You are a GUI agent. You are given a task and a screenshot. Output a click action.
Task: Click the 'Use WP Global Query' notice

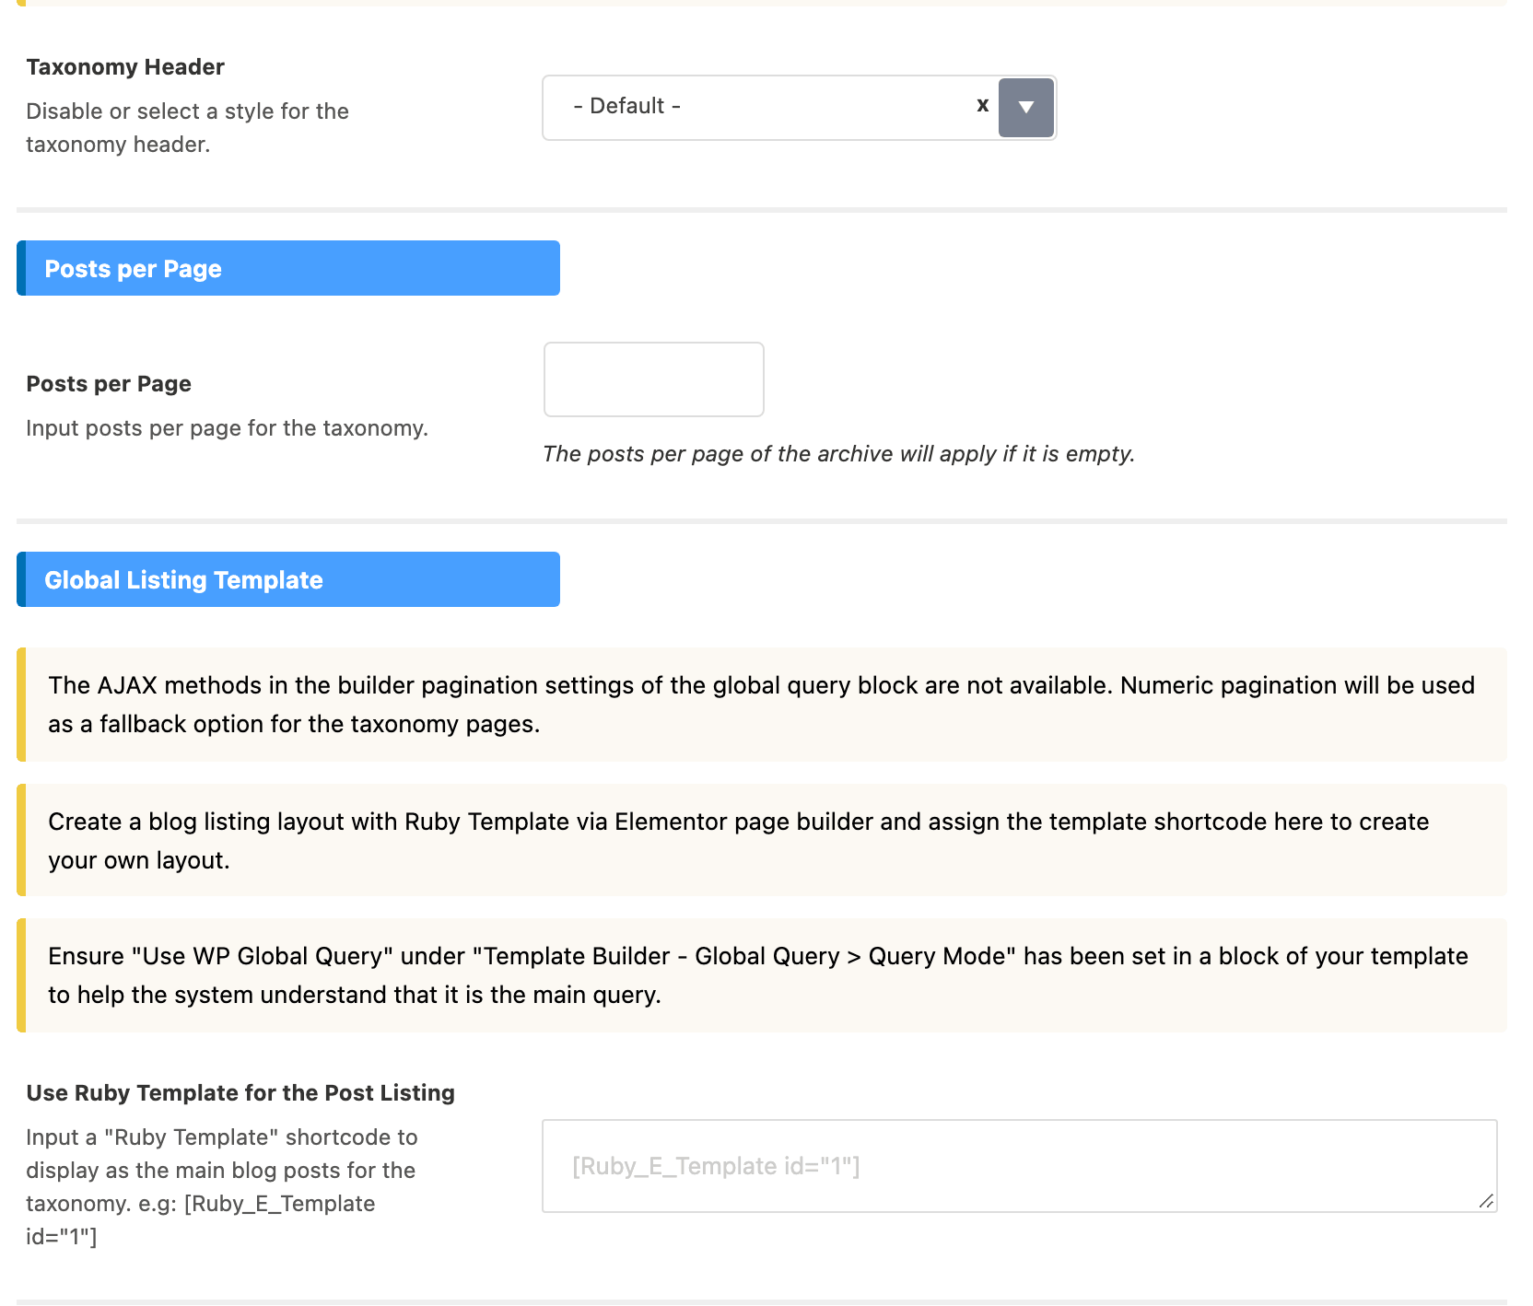tap(762, 975)
